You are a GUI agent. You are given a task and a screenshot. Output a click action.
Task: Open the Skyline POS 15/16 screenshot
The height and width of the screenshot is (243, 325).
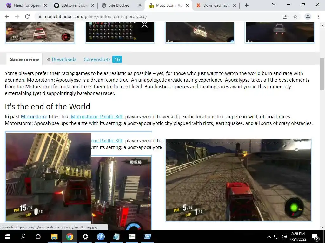pos(49,177)
